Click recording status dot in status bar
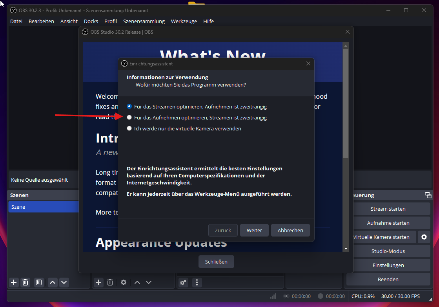439x307 pixels. [x=321, y=296]
